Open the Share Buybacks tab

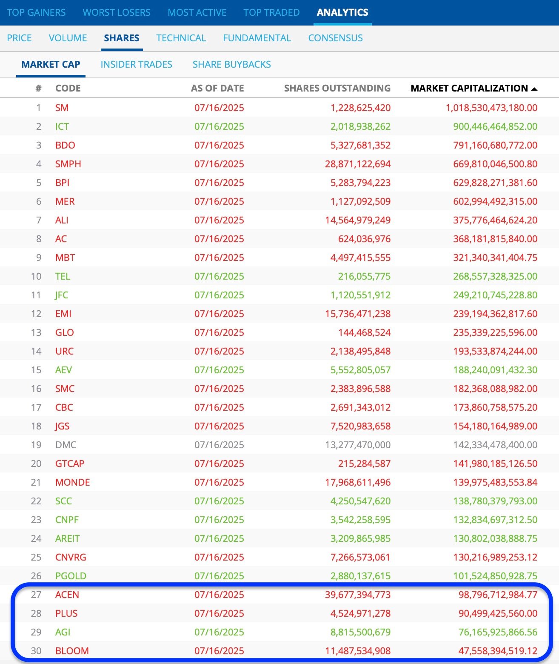[x=231, y=64]
